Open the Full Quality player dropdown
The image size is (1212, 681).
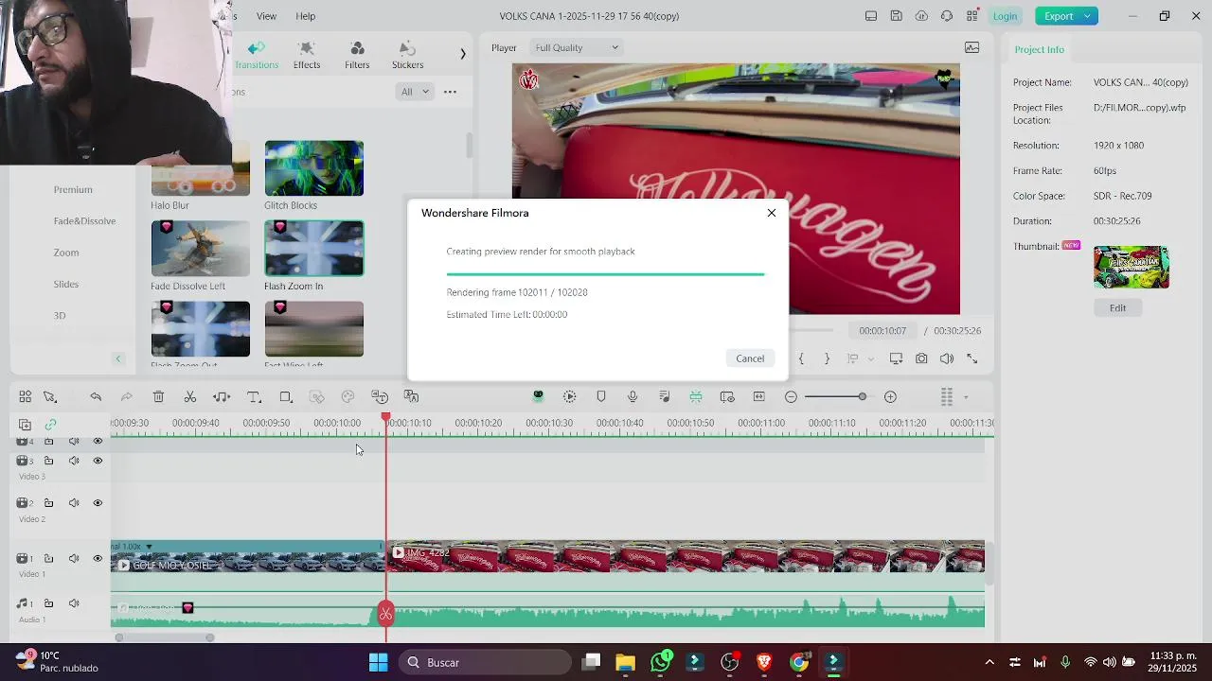[x=576, y=47]
